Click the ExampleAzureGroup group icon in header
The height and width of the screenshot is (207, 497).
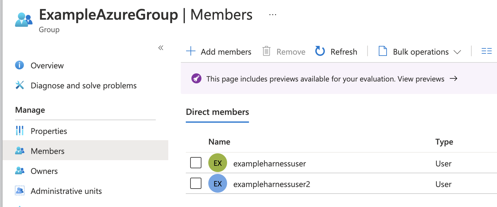pyautogui.click(x=23, y=20)
